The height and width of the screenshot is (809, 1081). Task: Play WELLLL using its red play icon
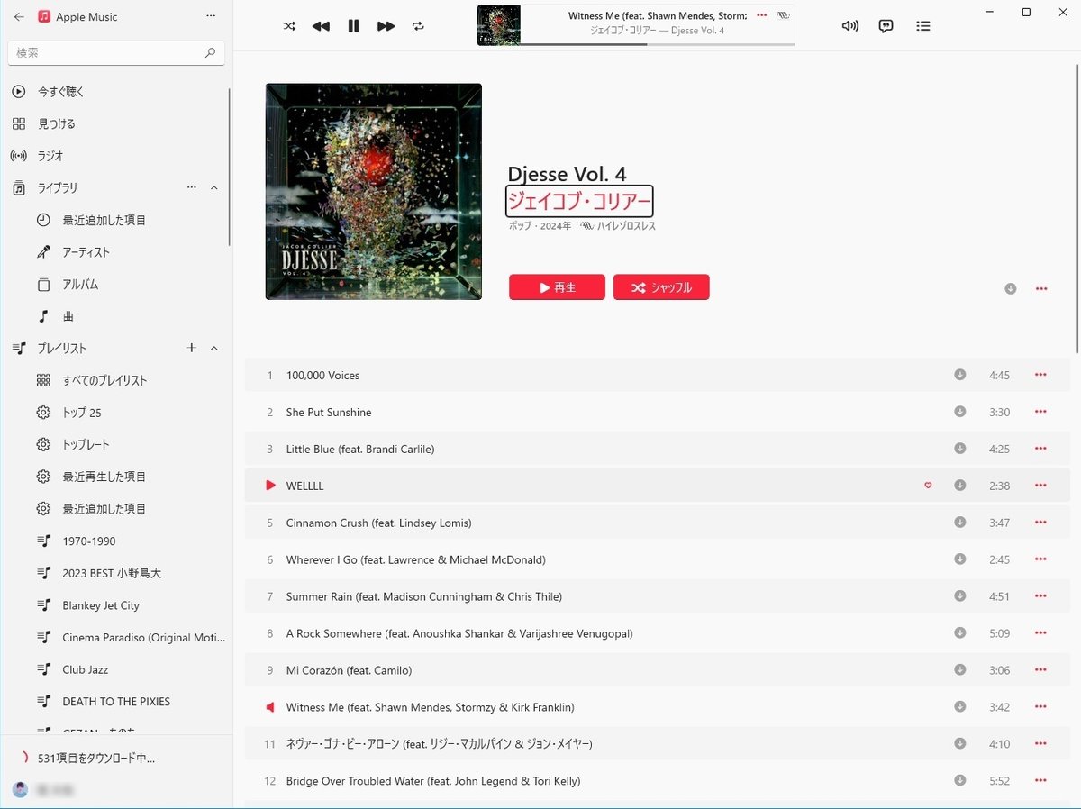(270, 486)
